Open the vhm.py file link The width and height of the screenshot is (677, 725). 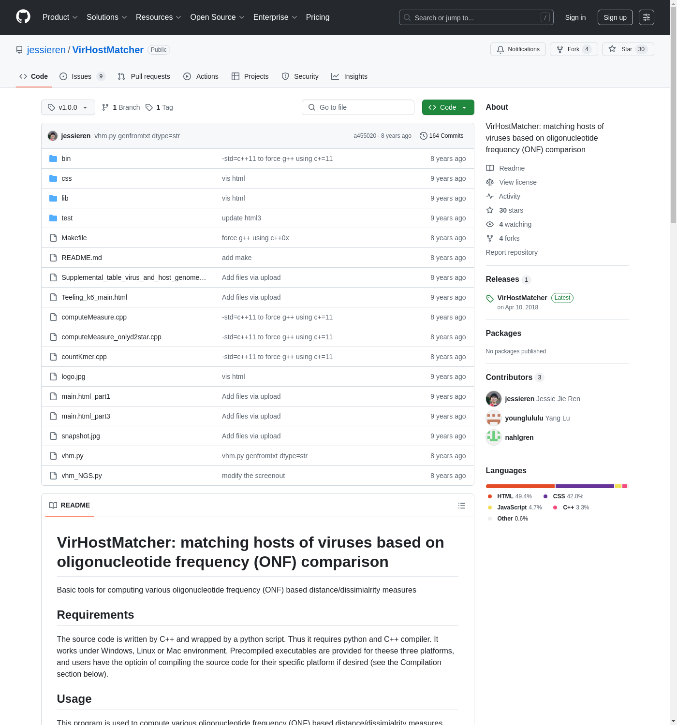(x=73, y=456)
